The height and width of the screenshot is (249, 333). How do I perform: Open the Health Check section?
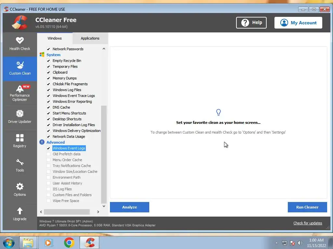pyautogui.click(x=20, y=44)
